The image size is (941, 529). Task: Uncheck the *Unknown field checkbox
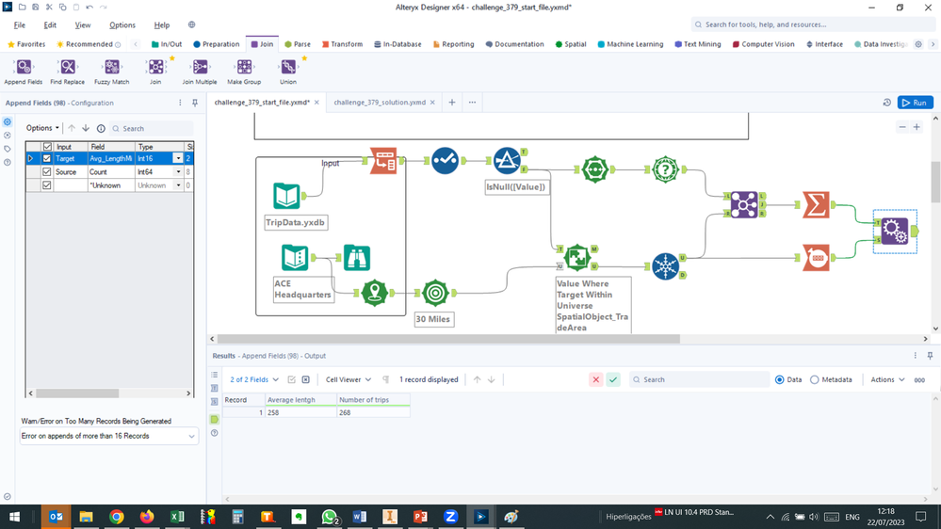pos(47,185)
